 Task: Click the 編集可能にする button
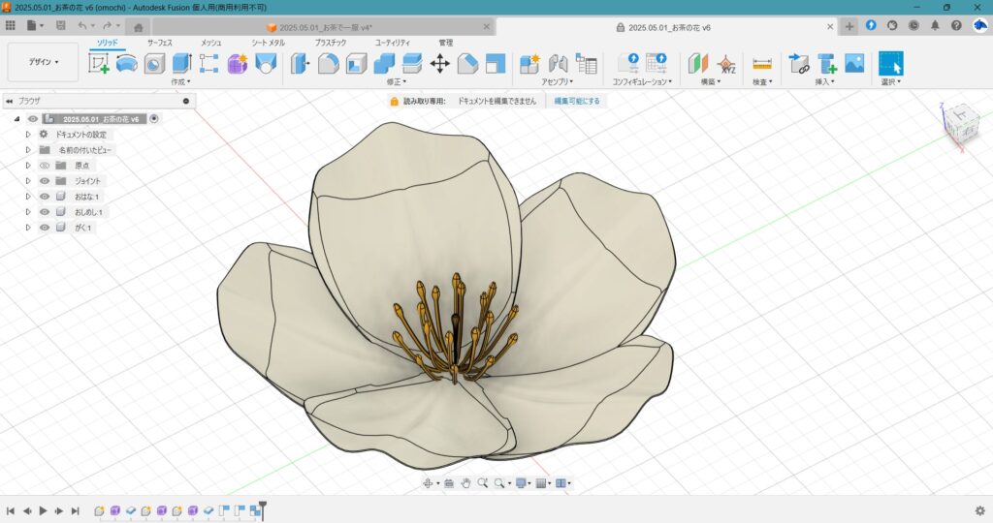pos(576,101)
